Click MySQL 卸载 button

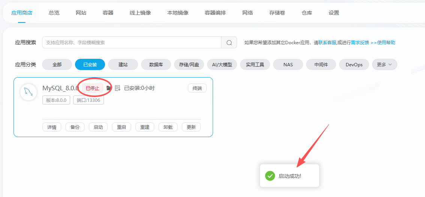pos(168,127)
